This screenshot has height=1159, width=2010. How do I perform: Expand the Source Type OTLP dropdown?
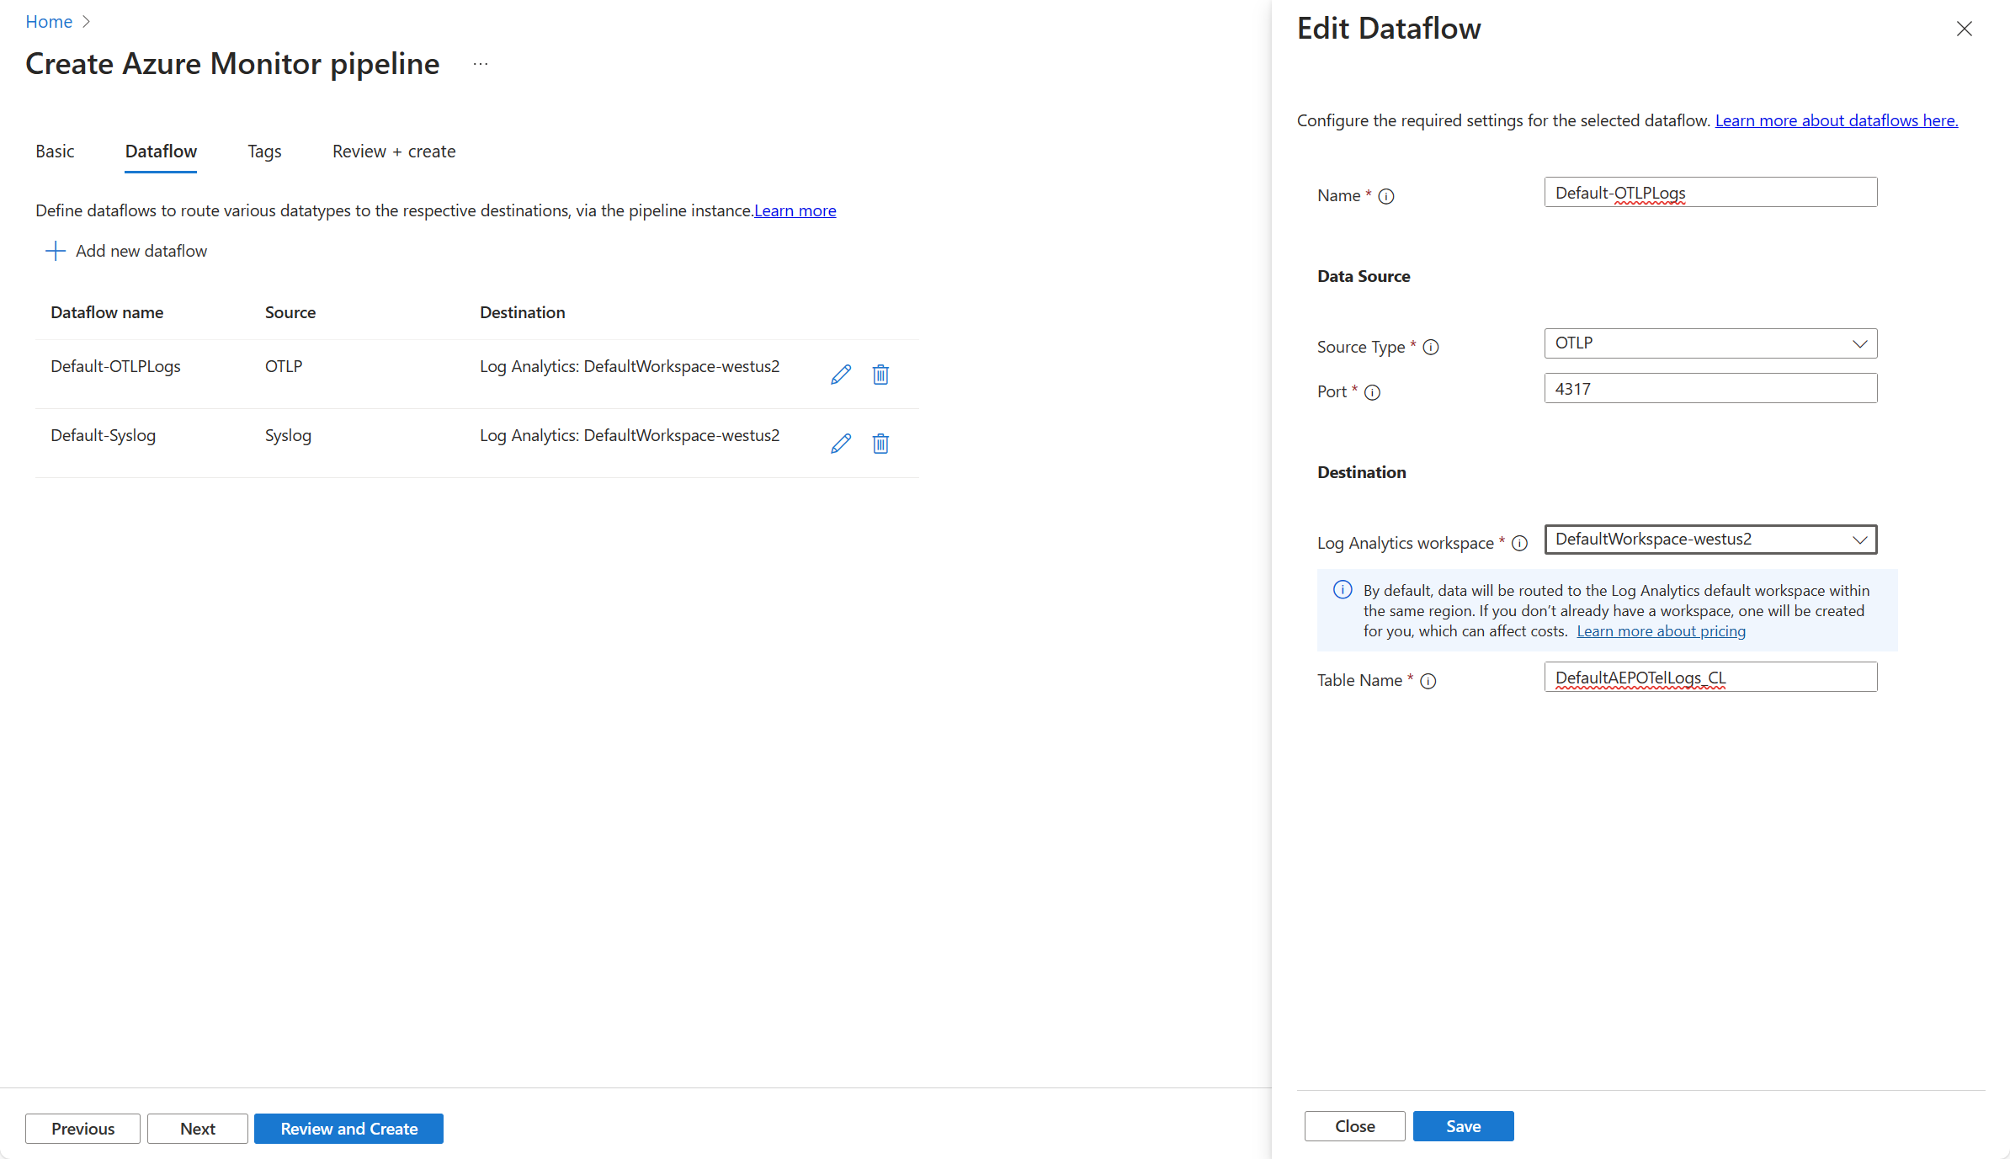1710,343
